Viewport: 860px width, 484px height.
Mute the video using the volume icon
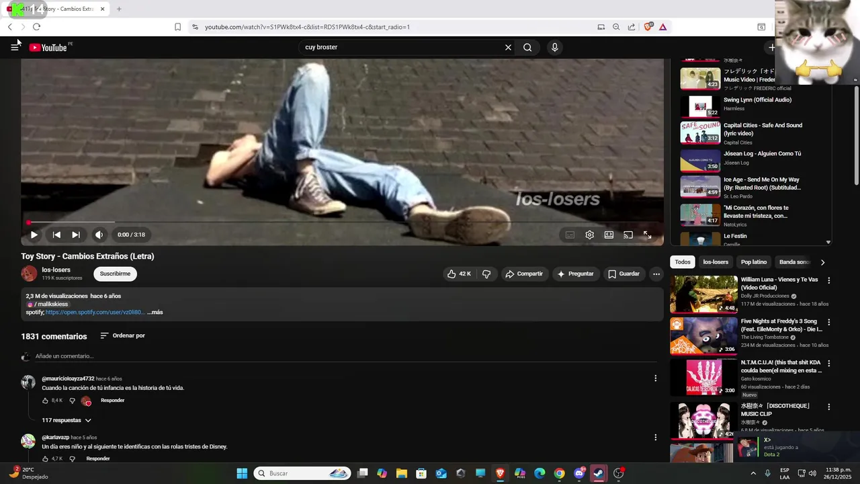coord(99,235)
